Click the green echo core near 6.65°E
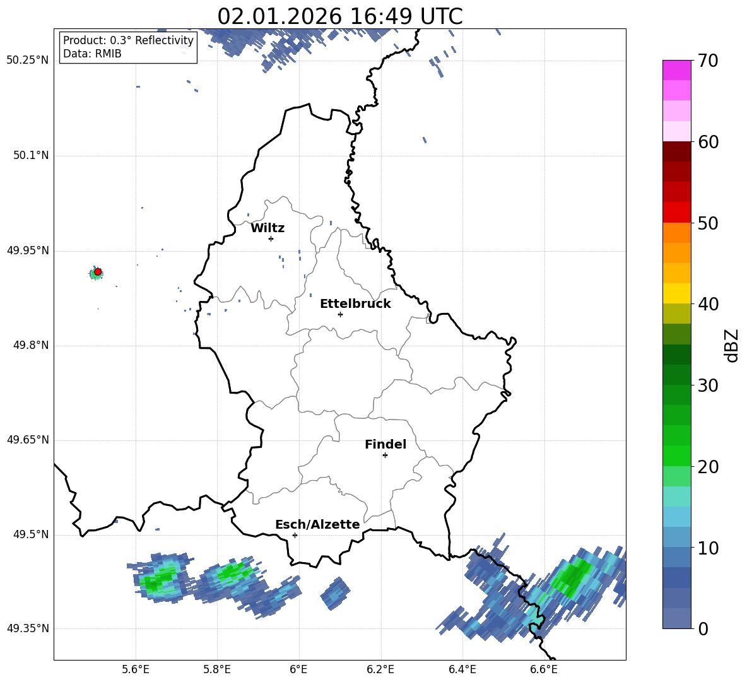 [x=573, y=577]
